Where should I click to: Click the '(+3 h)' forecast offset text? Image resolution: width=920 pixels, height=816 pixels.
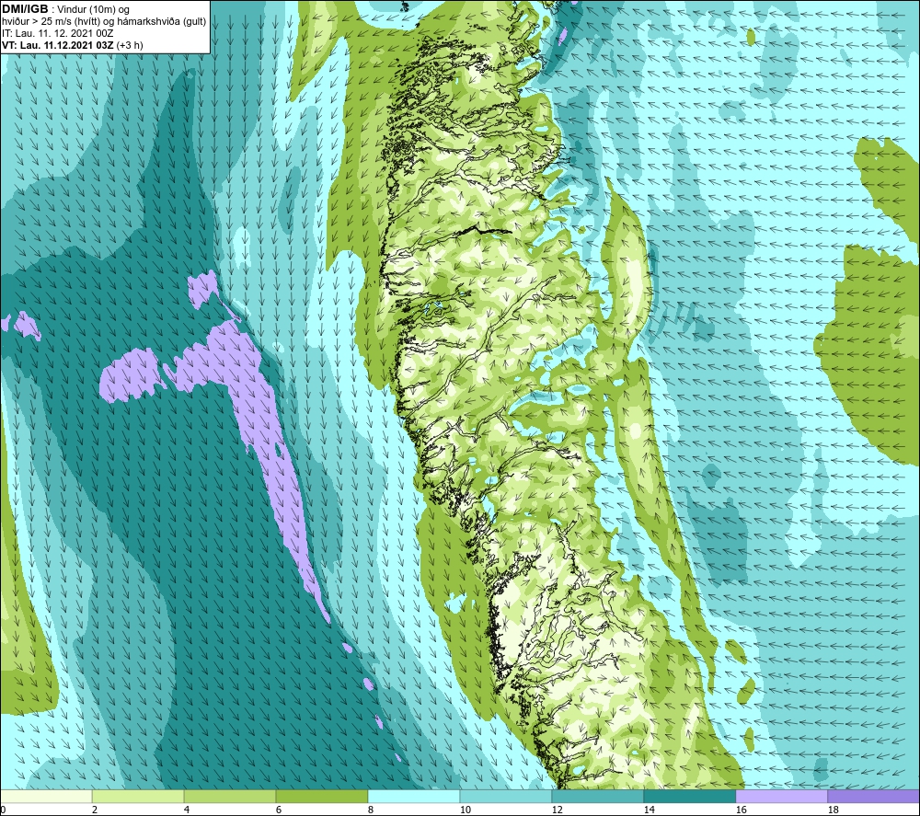[130, 45]
